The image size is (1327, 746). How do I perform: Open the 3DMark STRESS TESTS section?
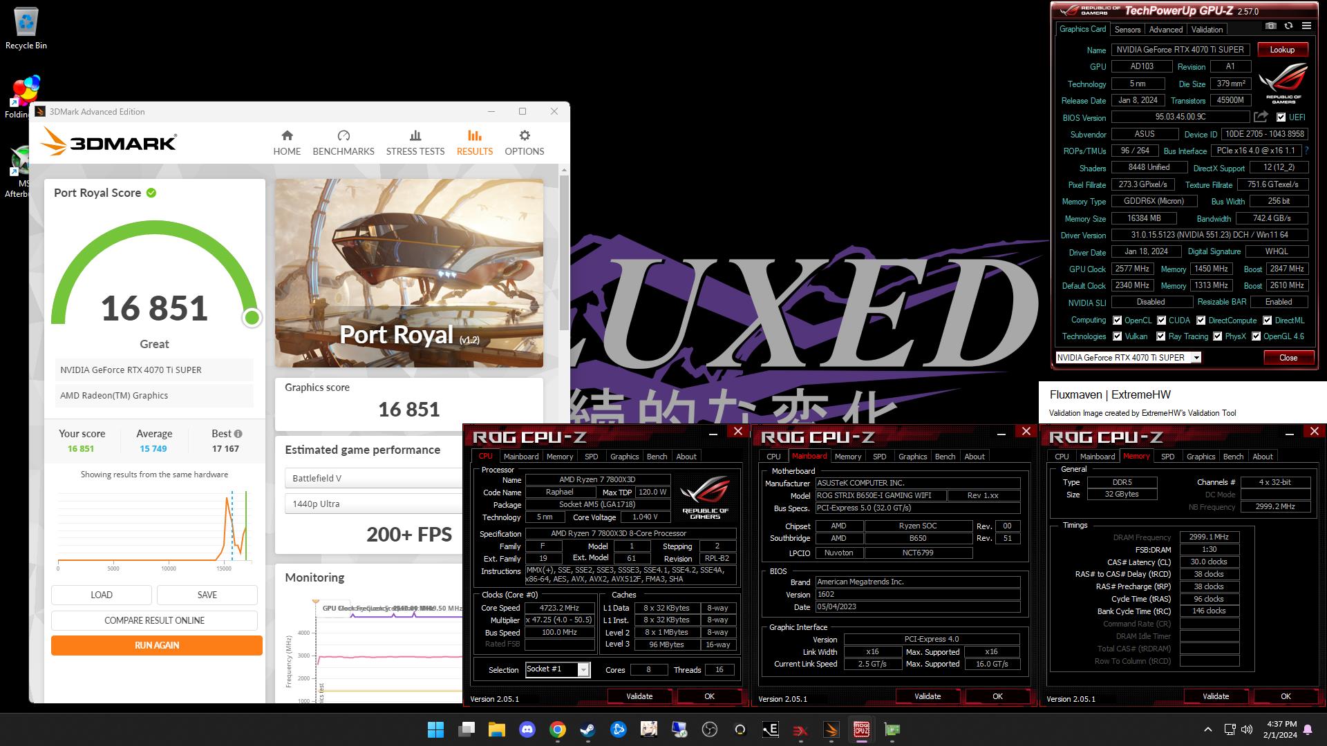(415, 143)
